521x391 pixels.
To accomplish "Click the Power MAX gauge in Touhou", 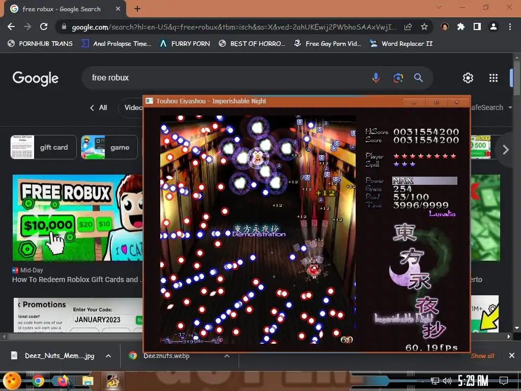I will pos(425,181).
